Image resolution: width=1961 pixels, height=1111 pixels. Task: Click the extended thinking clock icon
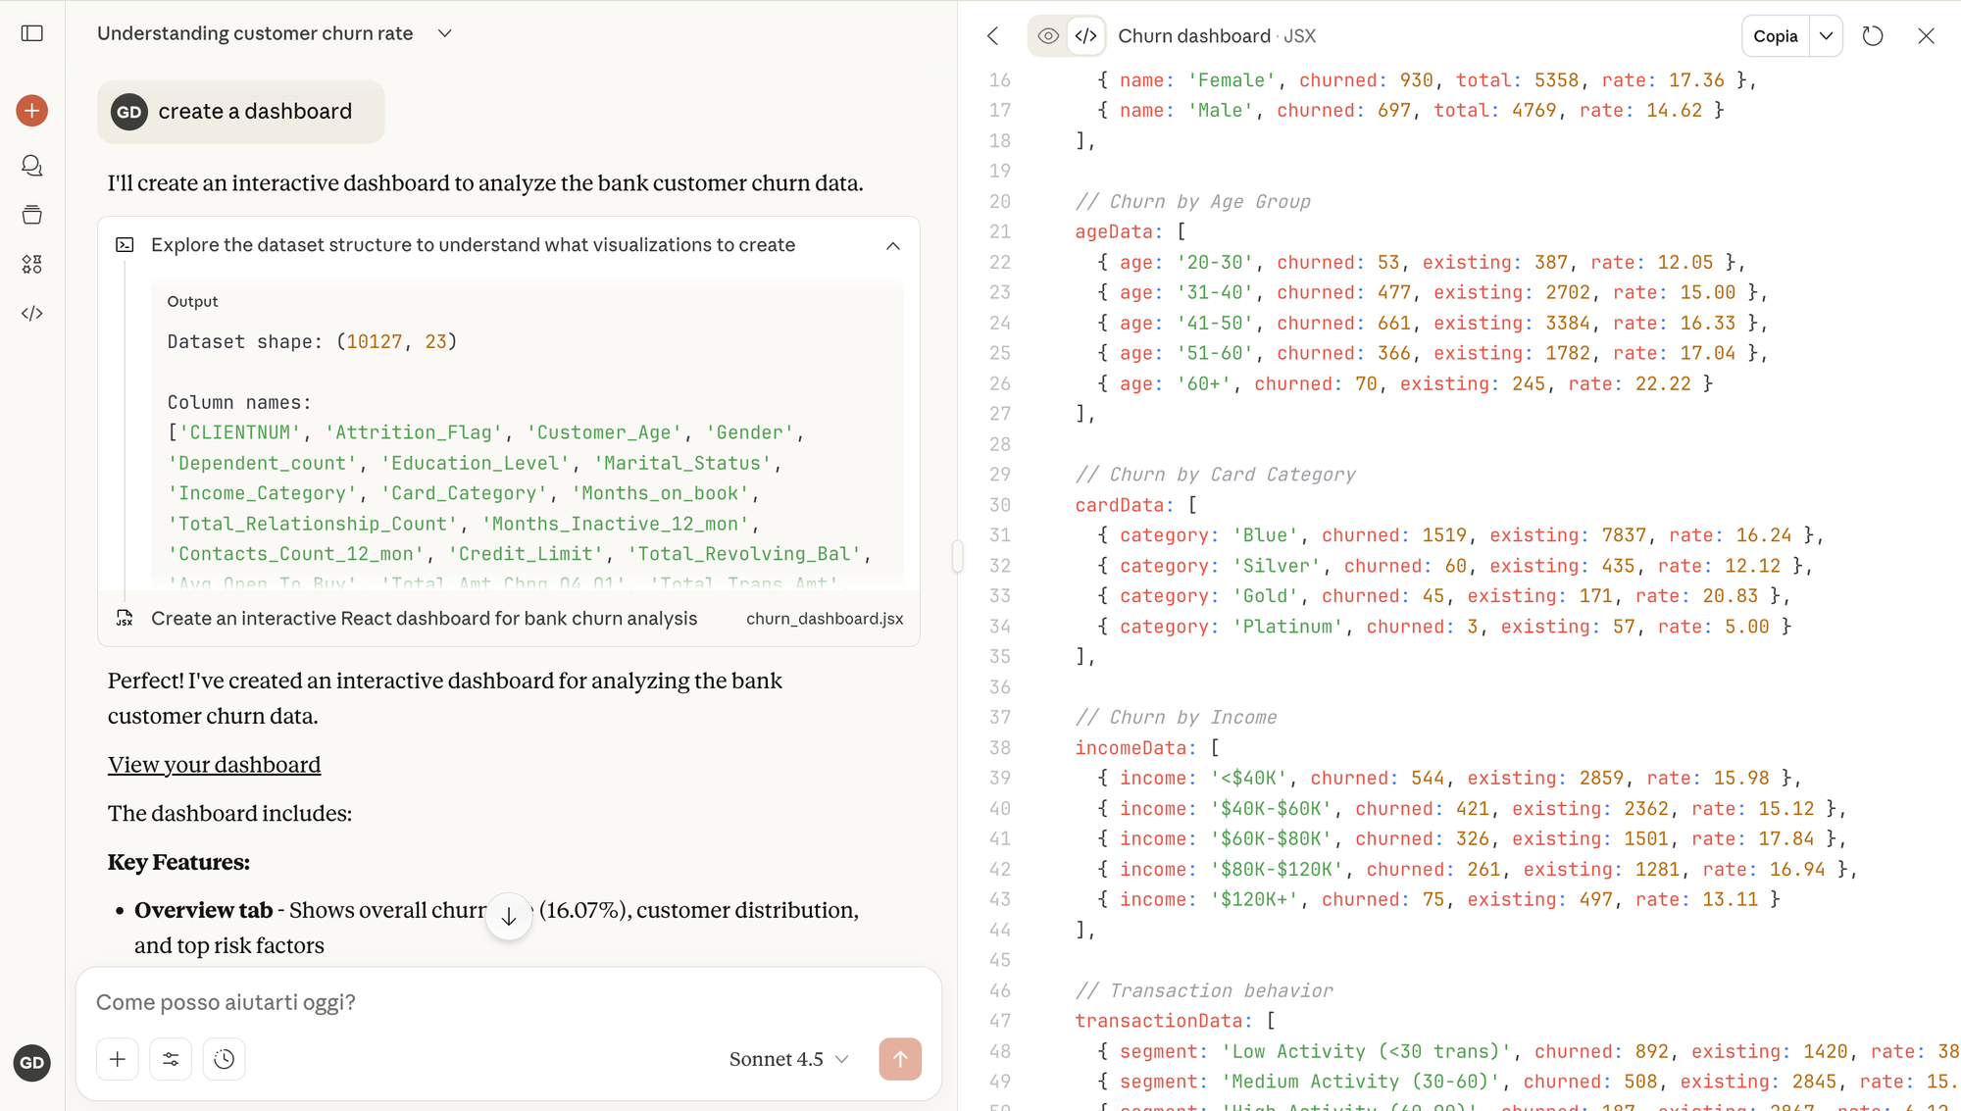tap(225, 1059)
